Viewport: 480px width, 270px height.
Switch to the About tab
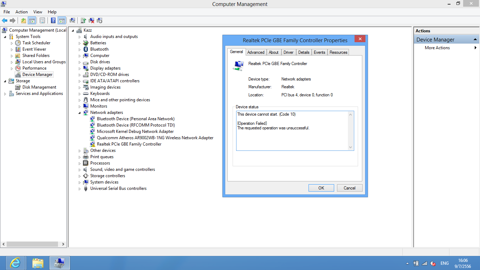(x=274, y=52)
